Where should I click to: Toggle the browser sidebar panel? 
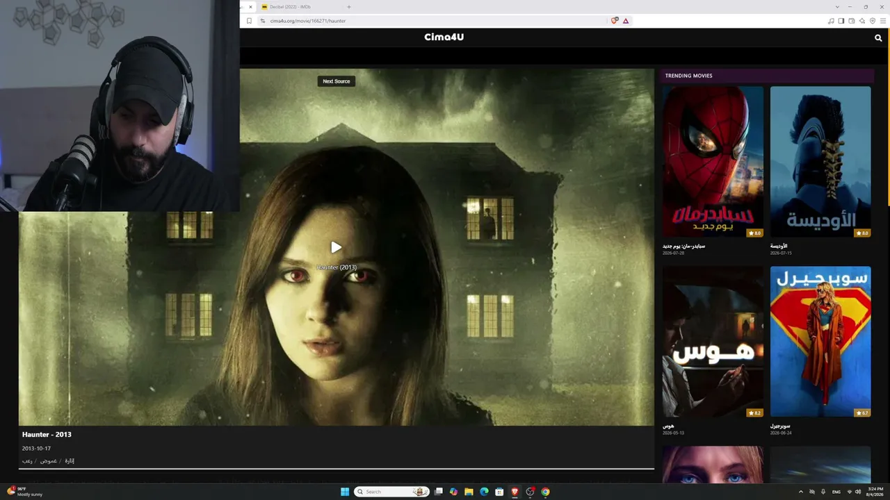pyautogui.click(x=841, y=21)
